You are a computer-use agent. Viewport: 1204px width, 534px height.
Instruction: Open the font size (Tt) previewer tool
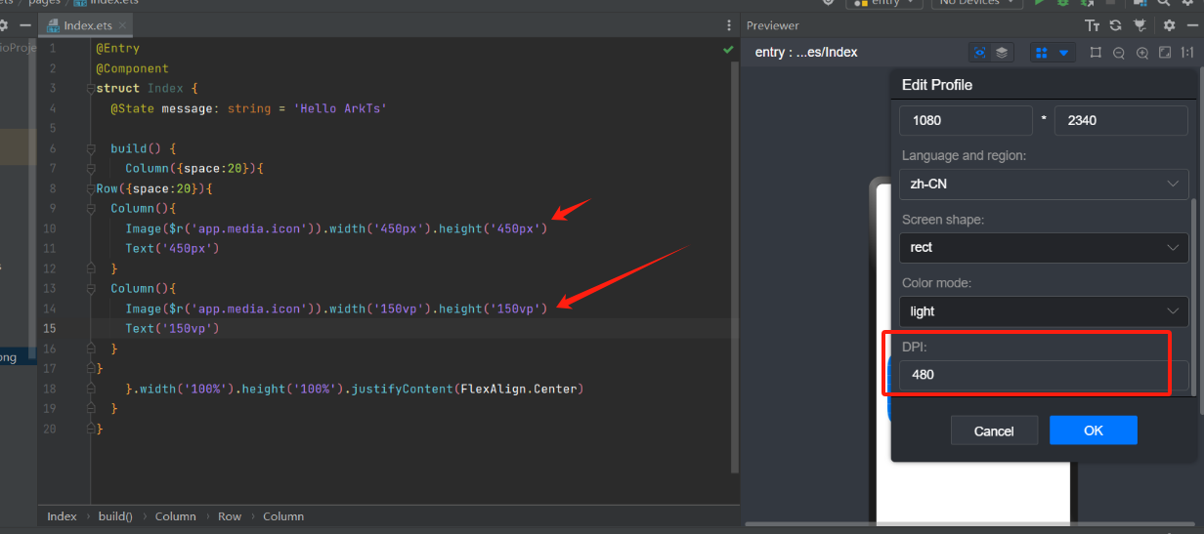coord(1093,25)
